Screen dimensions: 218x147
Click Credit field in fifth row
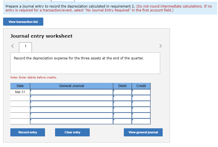pyautogui.click(x=141, y=115)
